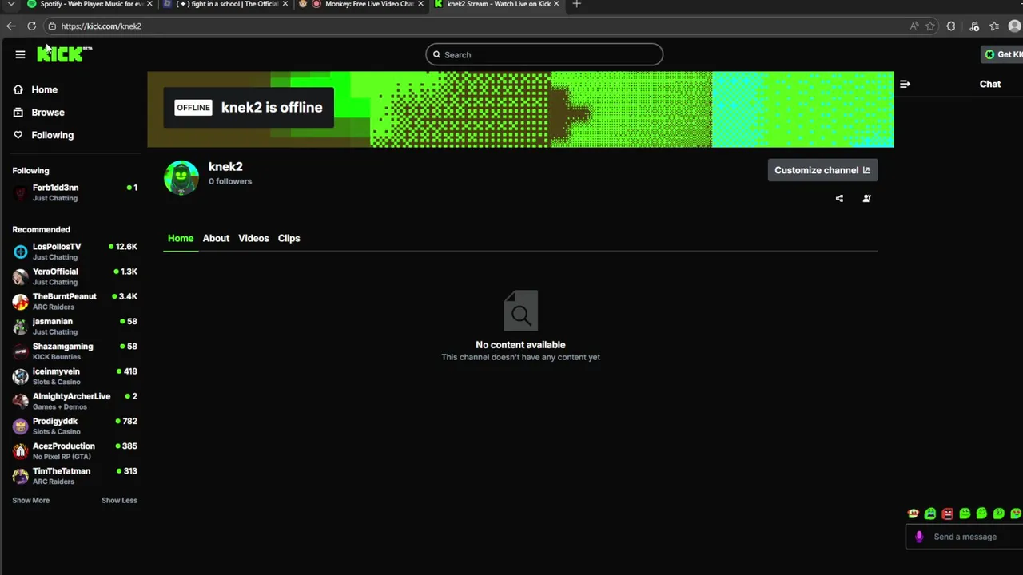Click the purple microphone icon in chat
Screen dimensions: 1023x575
click(919, 537)
